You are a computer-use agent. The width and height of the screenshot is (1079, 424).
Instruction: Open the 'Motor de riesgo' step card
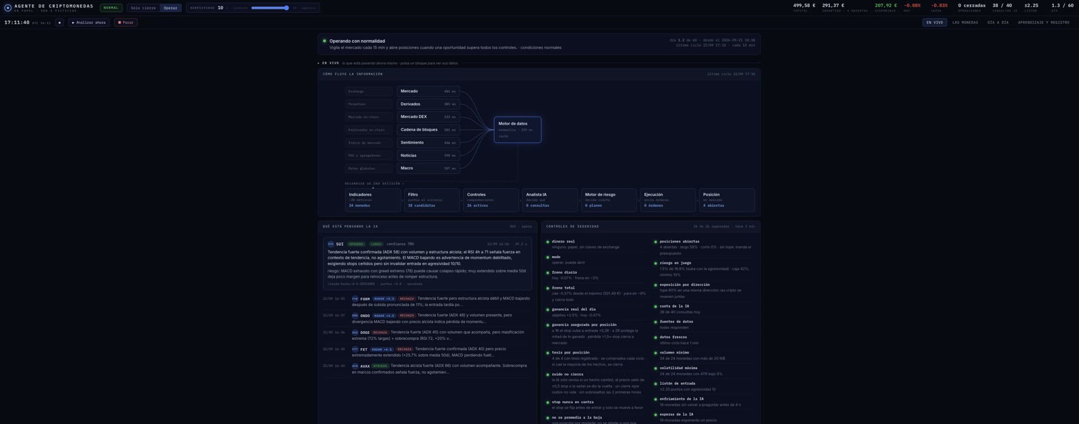click(609, 200)
